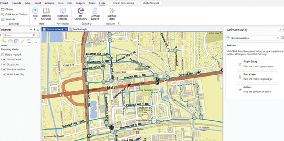Open Shortcuts customization
This screenshot has width=284, height=141.
(8, 19)
